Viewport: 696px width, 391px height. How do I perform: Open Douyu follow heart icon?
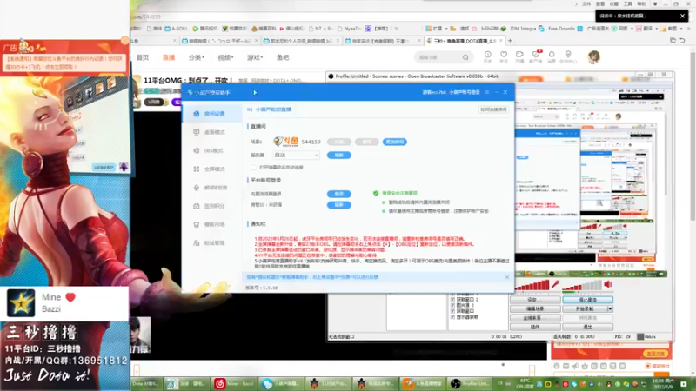504,56
